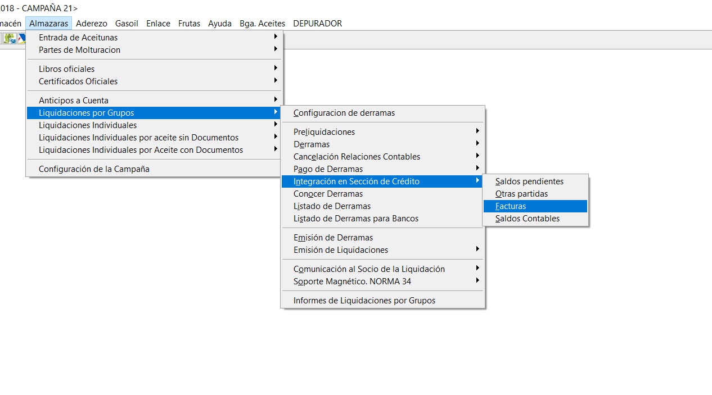
Task: Open the Bga. Aceites menu
Action: [262, 24]
